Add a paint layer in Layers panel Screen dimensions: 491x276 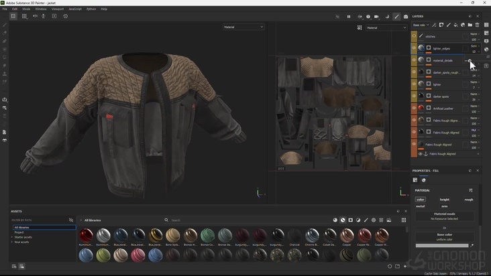[449, 25]
